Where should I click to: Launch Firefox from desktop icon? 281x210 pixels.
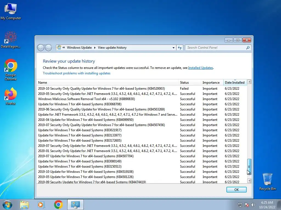[11, 96]
